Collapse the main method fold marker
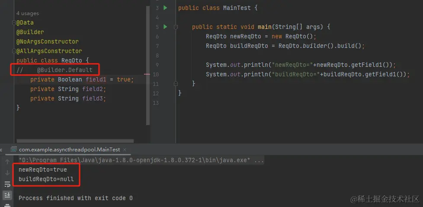The height and width of the screenshot is (207, 423). 176,27
